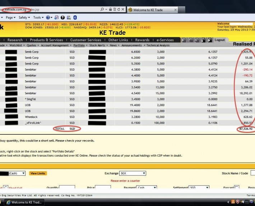Viewport: 255px width, 206px height.
Task: Tick the Forced checkbox
Action: pyautogui.click(x=236, y=187)
